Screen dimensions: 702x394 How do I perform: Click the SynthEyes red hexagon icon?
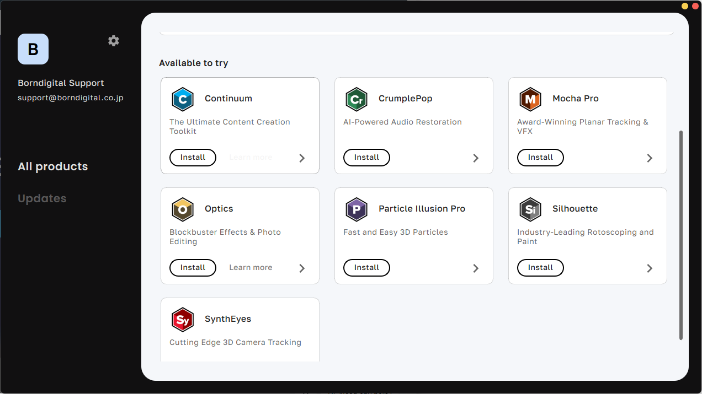[x=183, y=320]
